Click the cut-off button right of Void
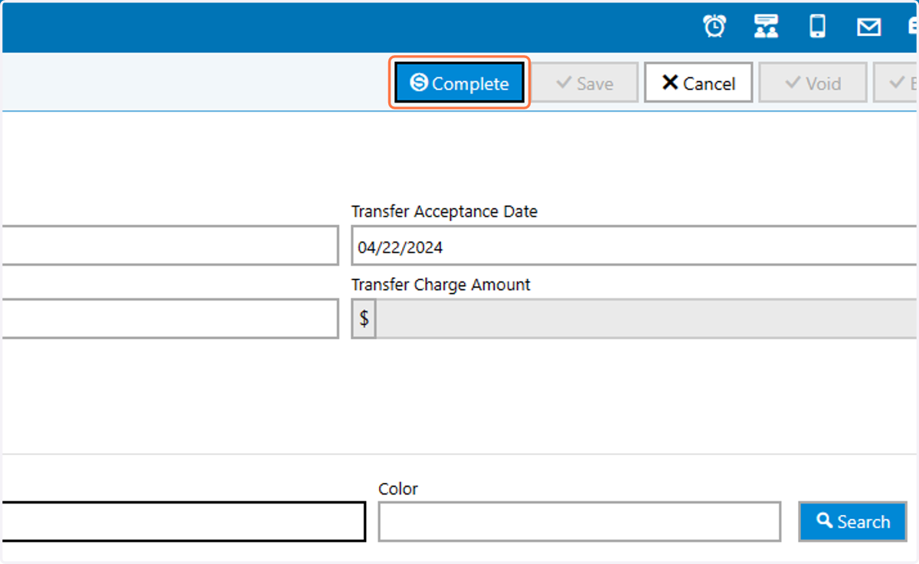Screen dimensions: 919x564 coord(896,83)
